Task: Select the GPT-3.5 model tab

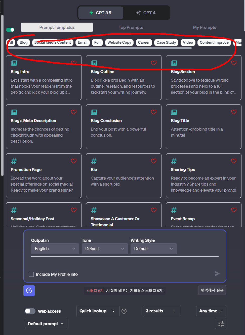Action: pyautogui.click(x=101, y=13)
